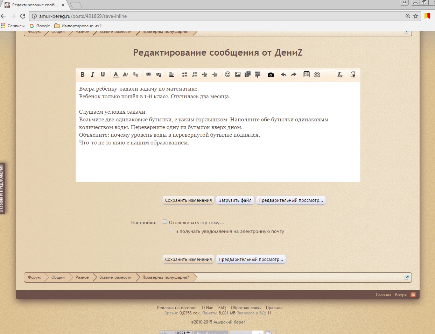Click Сохранить изменения below the settings
The height and width of the screenshot is (334, 435).
coord(188,260)
